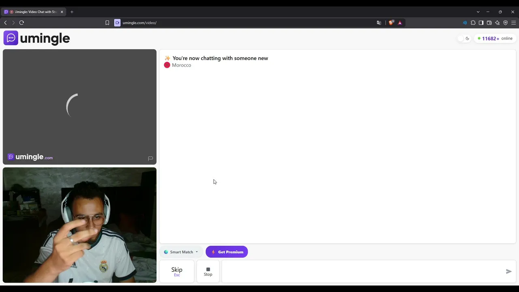Bookmark this page with the bookmark icon
519x292 pixels.
(x=107, y=23)
